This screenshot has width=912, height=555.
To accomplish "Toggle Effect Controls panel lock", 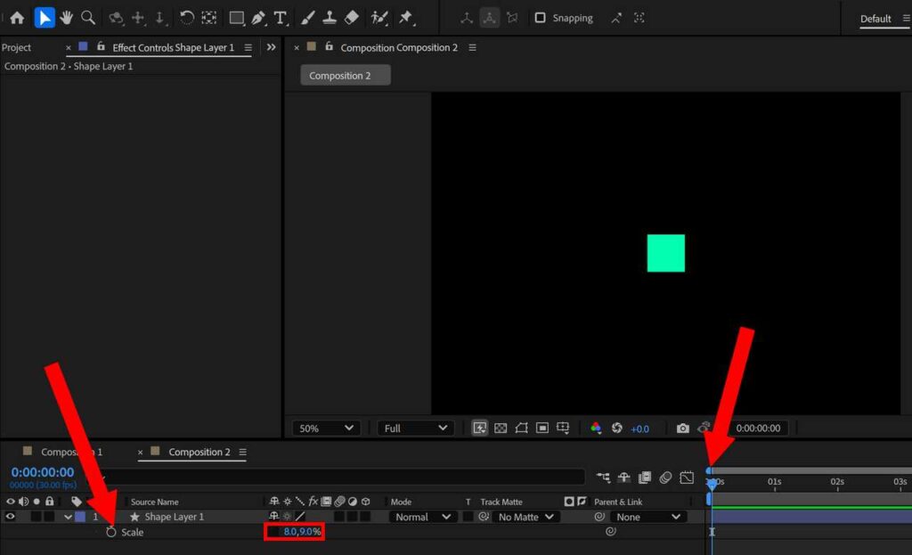I will point(101,46).
